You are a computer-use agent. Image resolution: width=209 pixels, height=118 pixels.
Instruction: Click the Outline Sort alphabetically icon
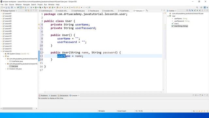pos(189,10)
